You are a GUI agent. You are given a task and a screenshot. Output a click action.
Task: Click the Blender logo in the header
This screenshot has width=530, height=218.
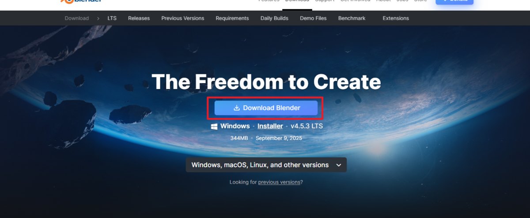(x=81, y=1)
